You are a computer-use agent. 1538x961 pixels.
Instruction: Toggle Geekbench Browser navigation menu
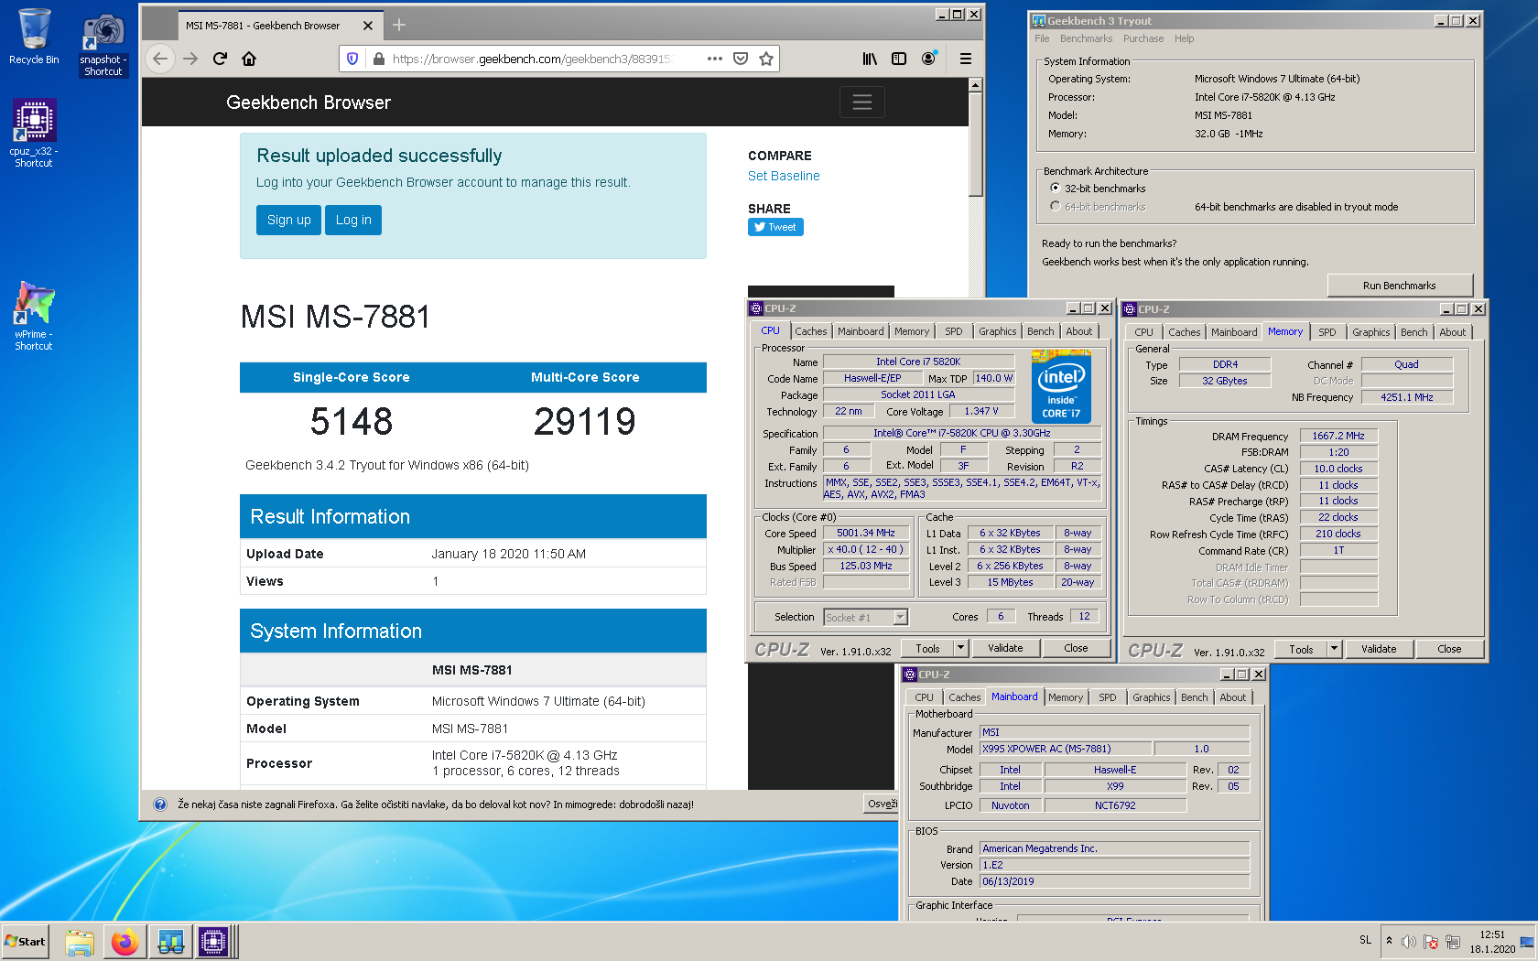pos(862,103)
